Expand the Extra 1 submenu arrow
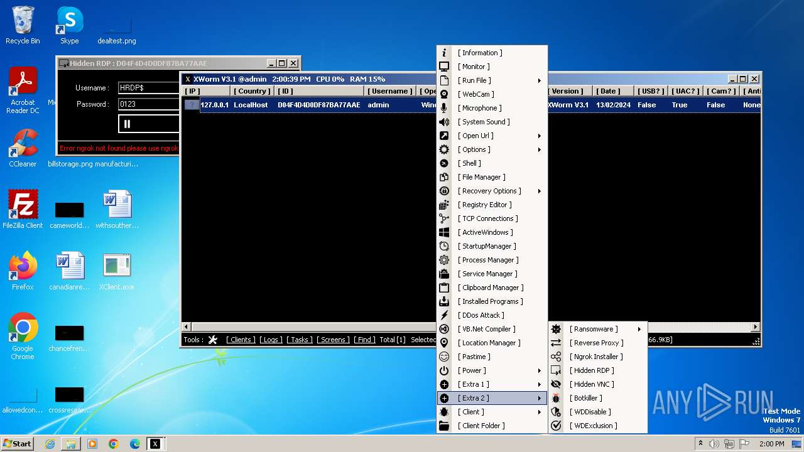Image resolution: width=804 pixels, height=452 pixels. 540,384
